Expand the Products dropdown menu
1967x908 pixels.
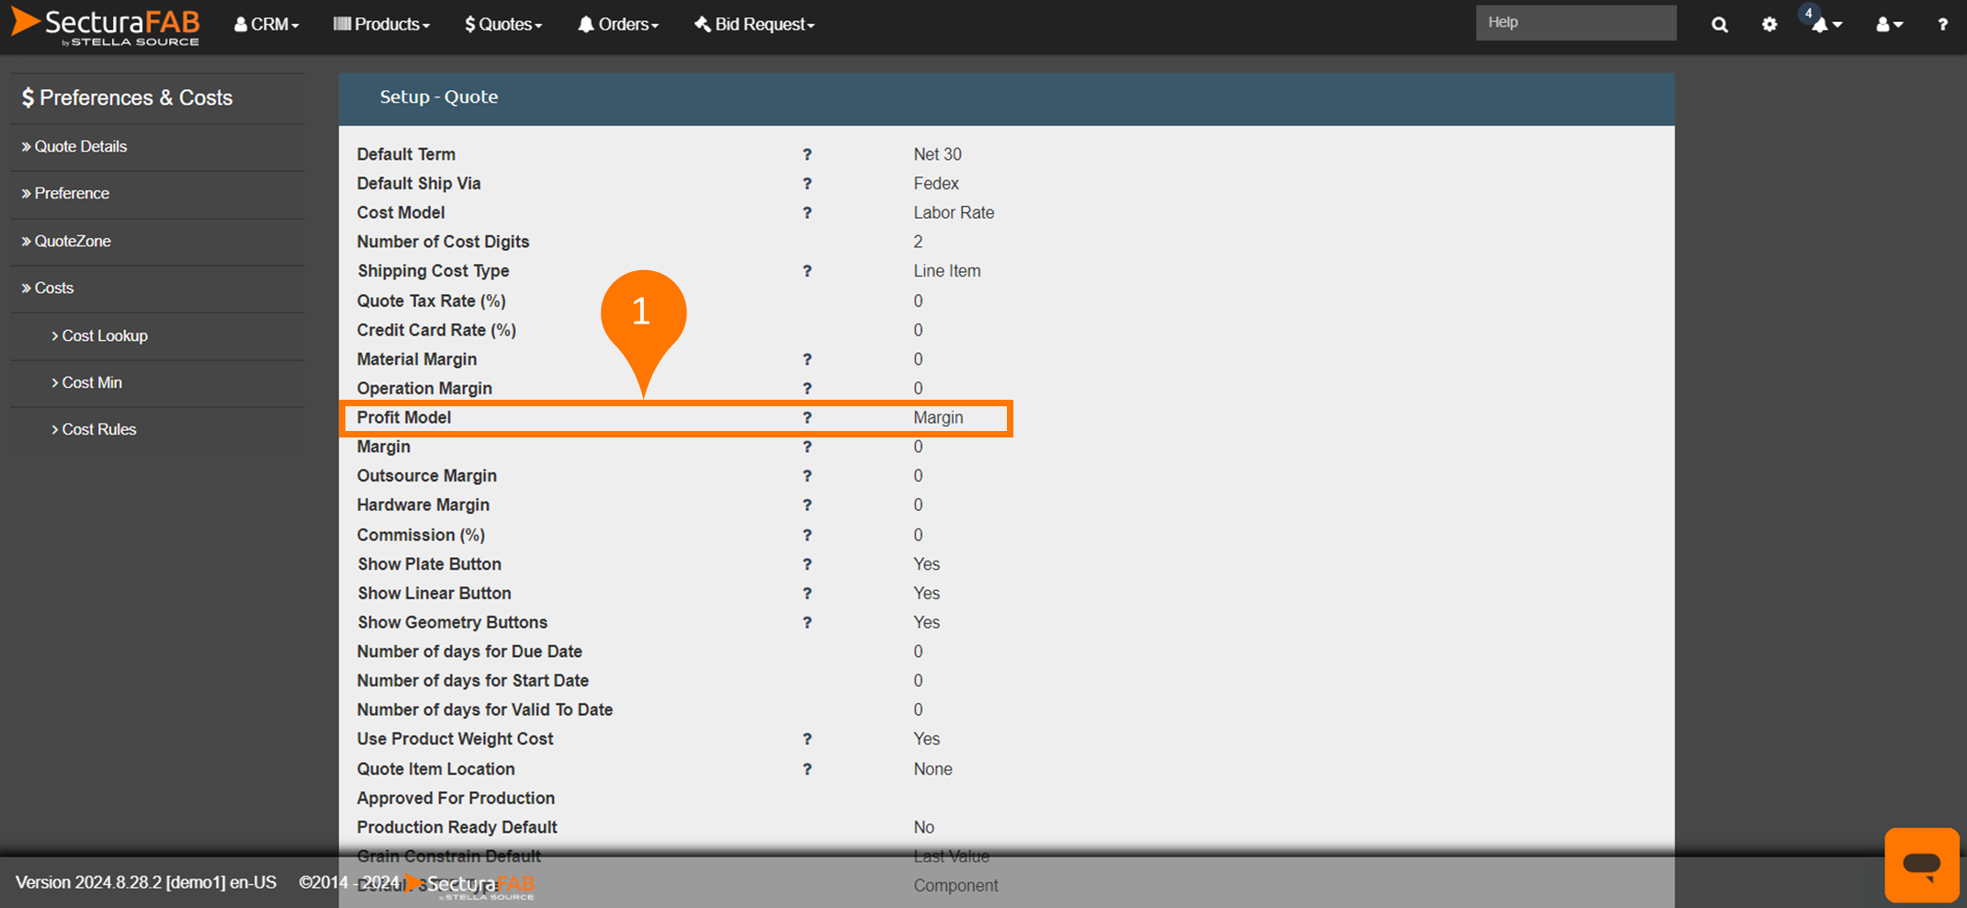click(x=381, y=25)
